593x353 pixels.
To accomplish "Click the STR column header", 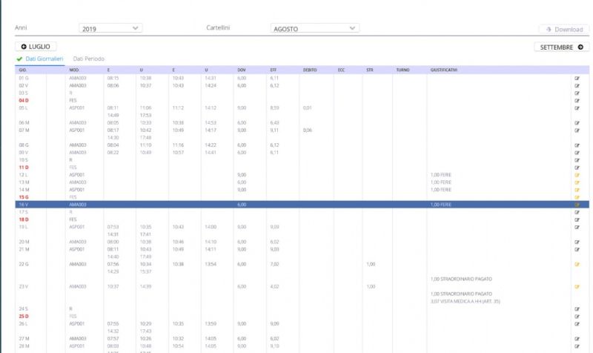I will tap(369, 70).
